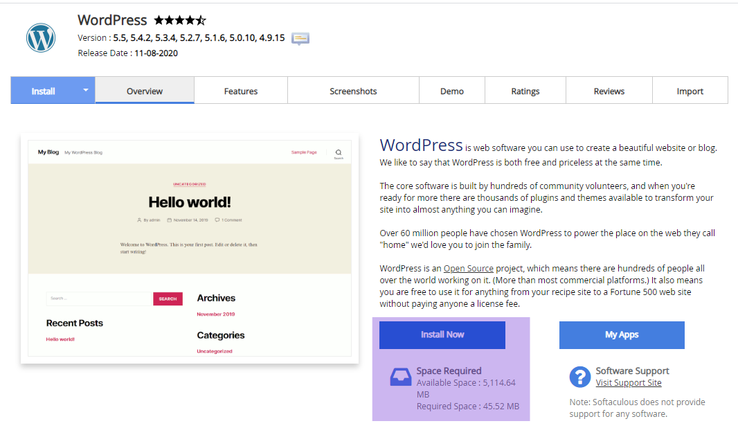Expand the Install button dropdown arrow

tap(86, 90)
